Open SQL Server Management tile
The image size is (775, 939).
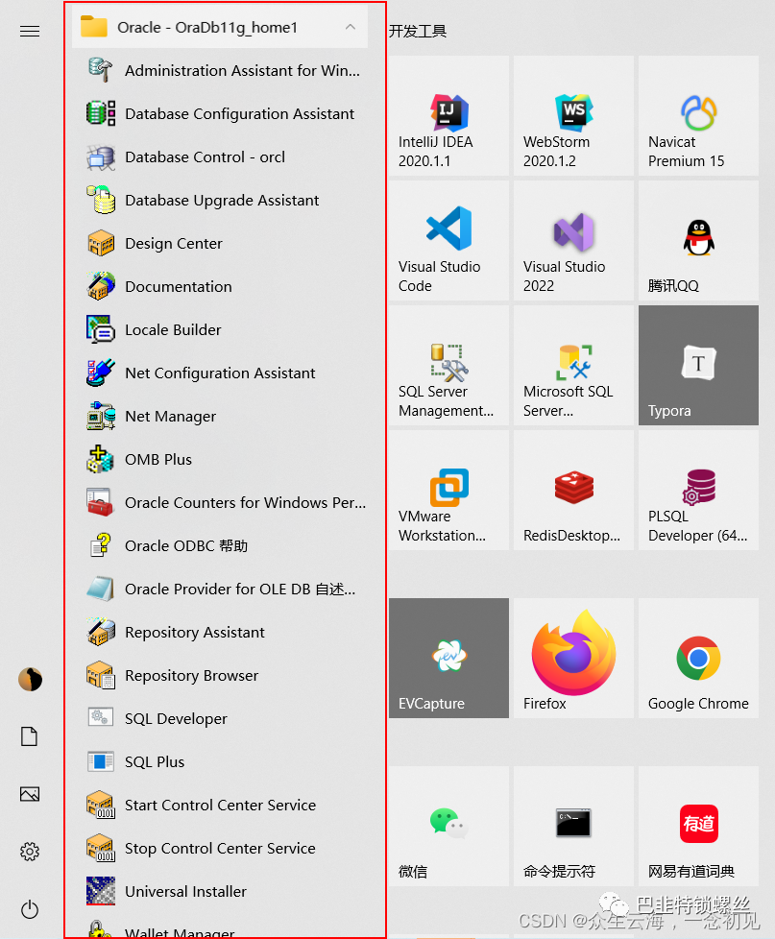pyautogui.click(x=448, y=365)
